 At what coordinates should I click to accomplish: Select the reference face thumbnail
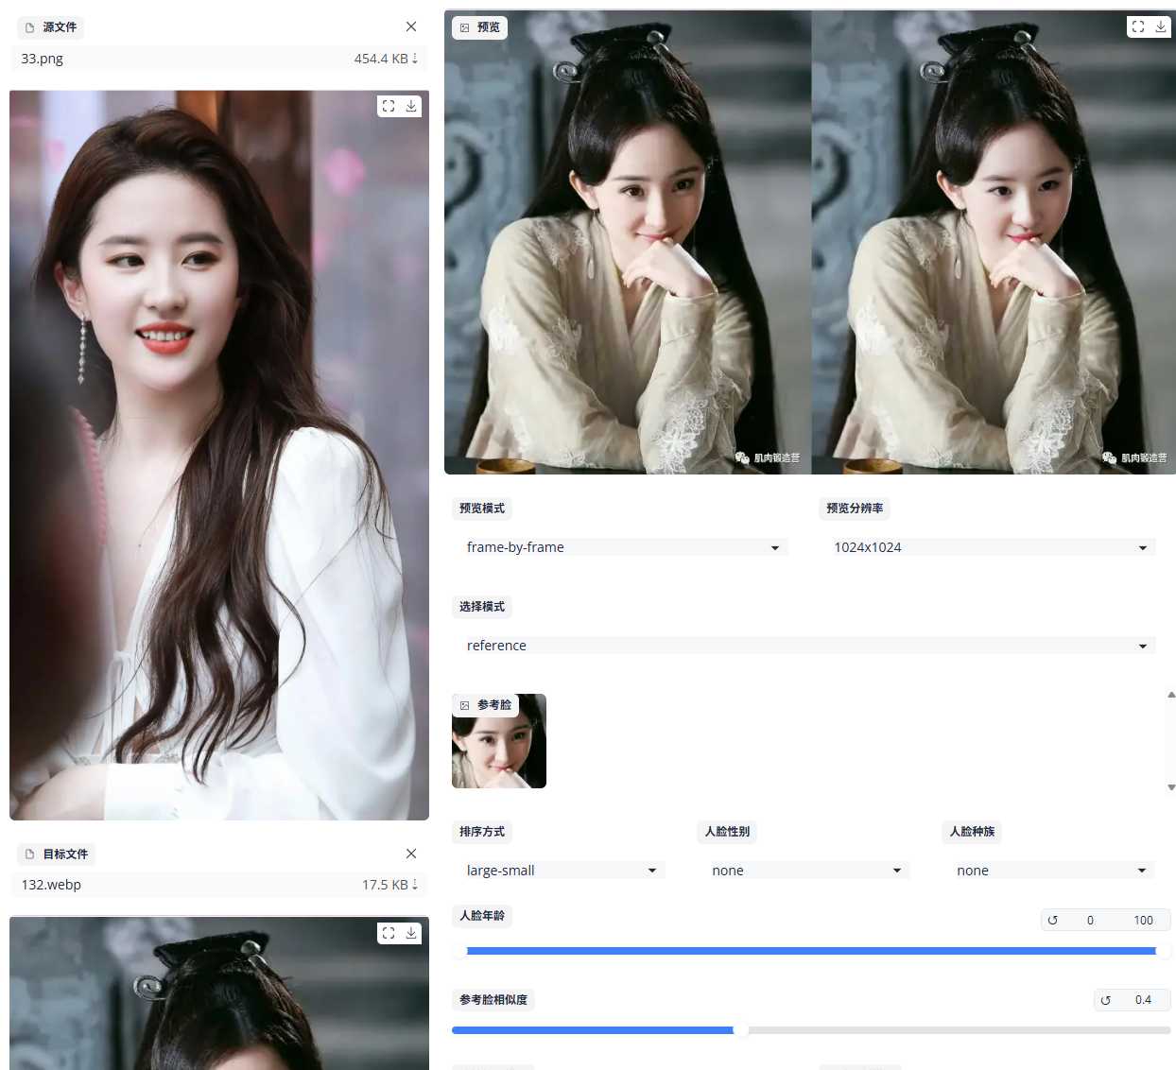tap(499, 741)
